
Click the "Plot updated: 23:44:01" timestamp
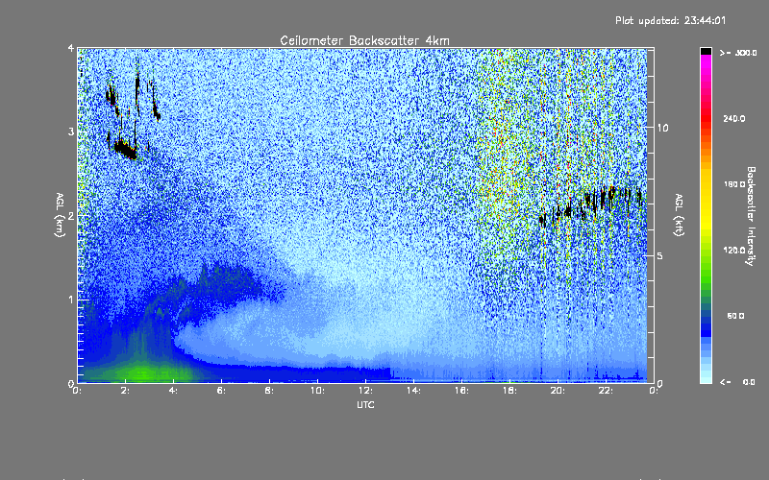pos(670,20)
